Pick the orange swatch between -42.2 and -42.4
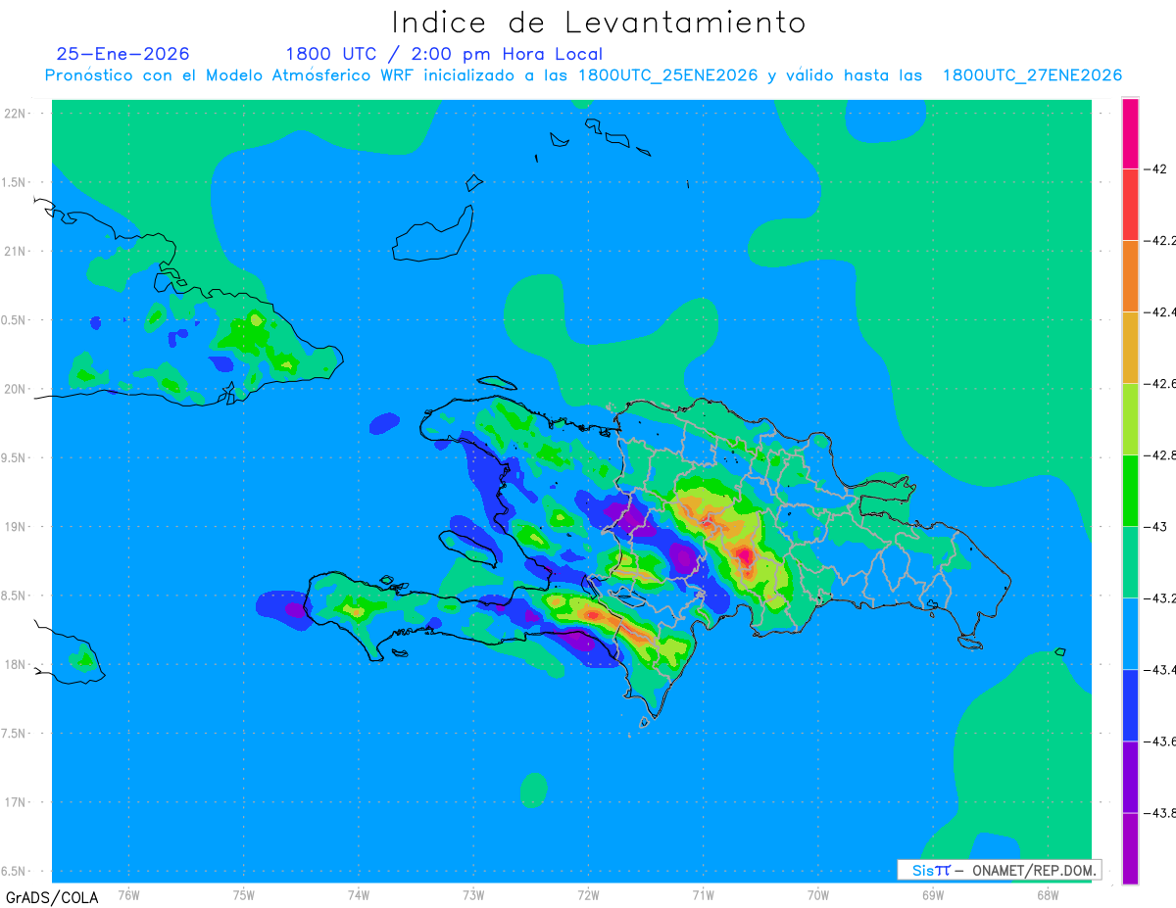The height and width of the screenshot is (908, 1176). (x=1130, y=275)
